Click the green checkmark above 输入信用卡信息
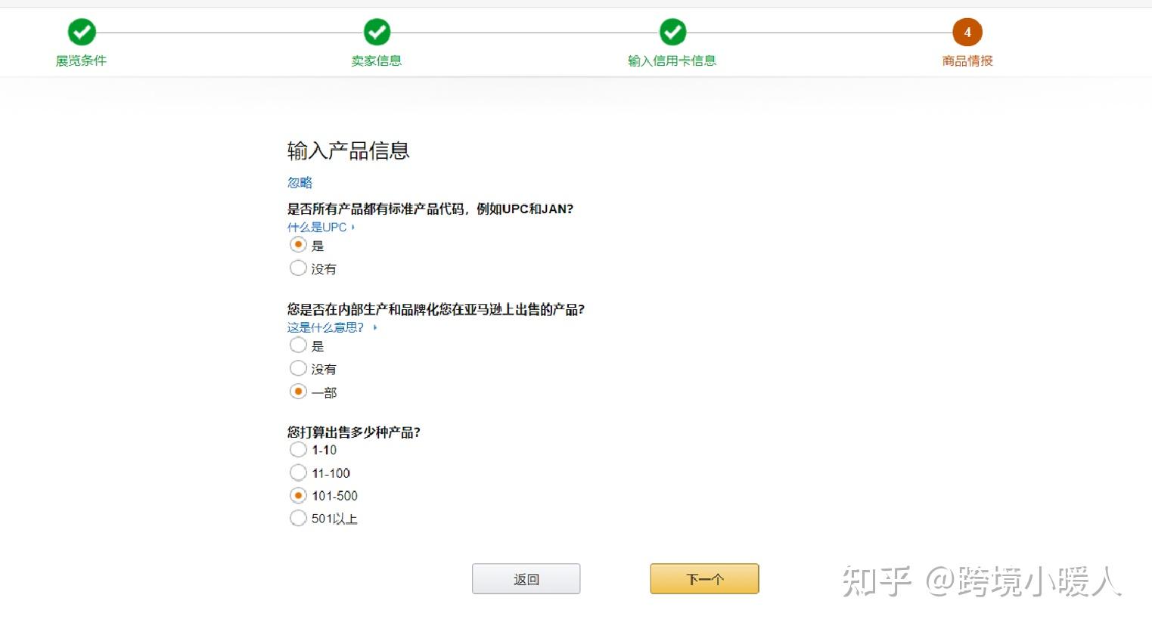 tap(672, 33)
